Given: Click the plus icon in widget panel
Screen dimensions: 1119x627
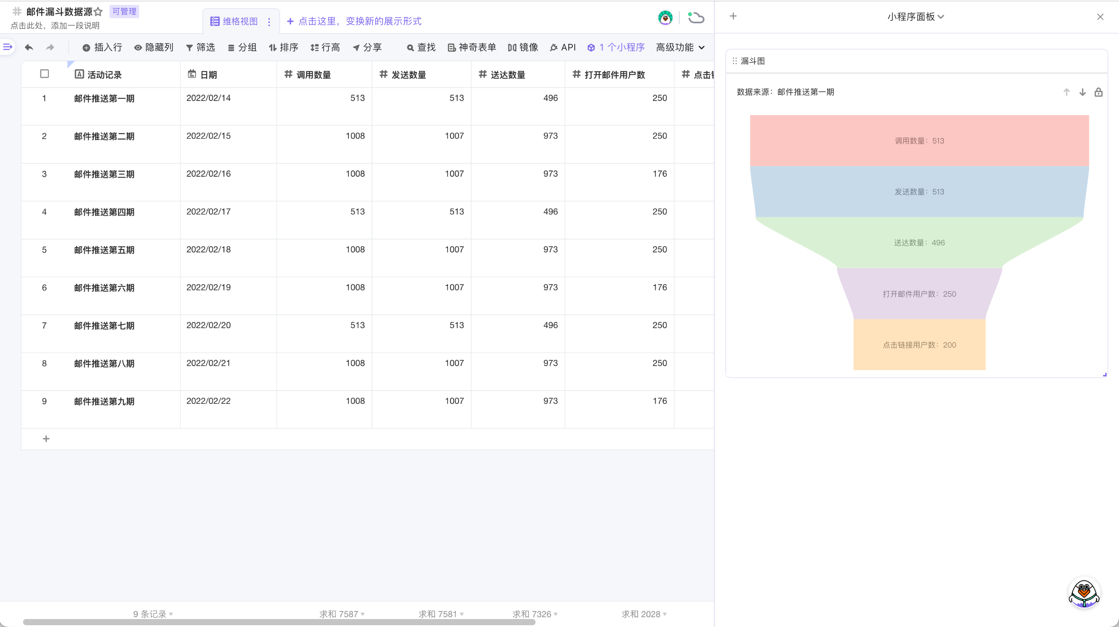Looking at the screenshot, I should [x=733, y=16].
